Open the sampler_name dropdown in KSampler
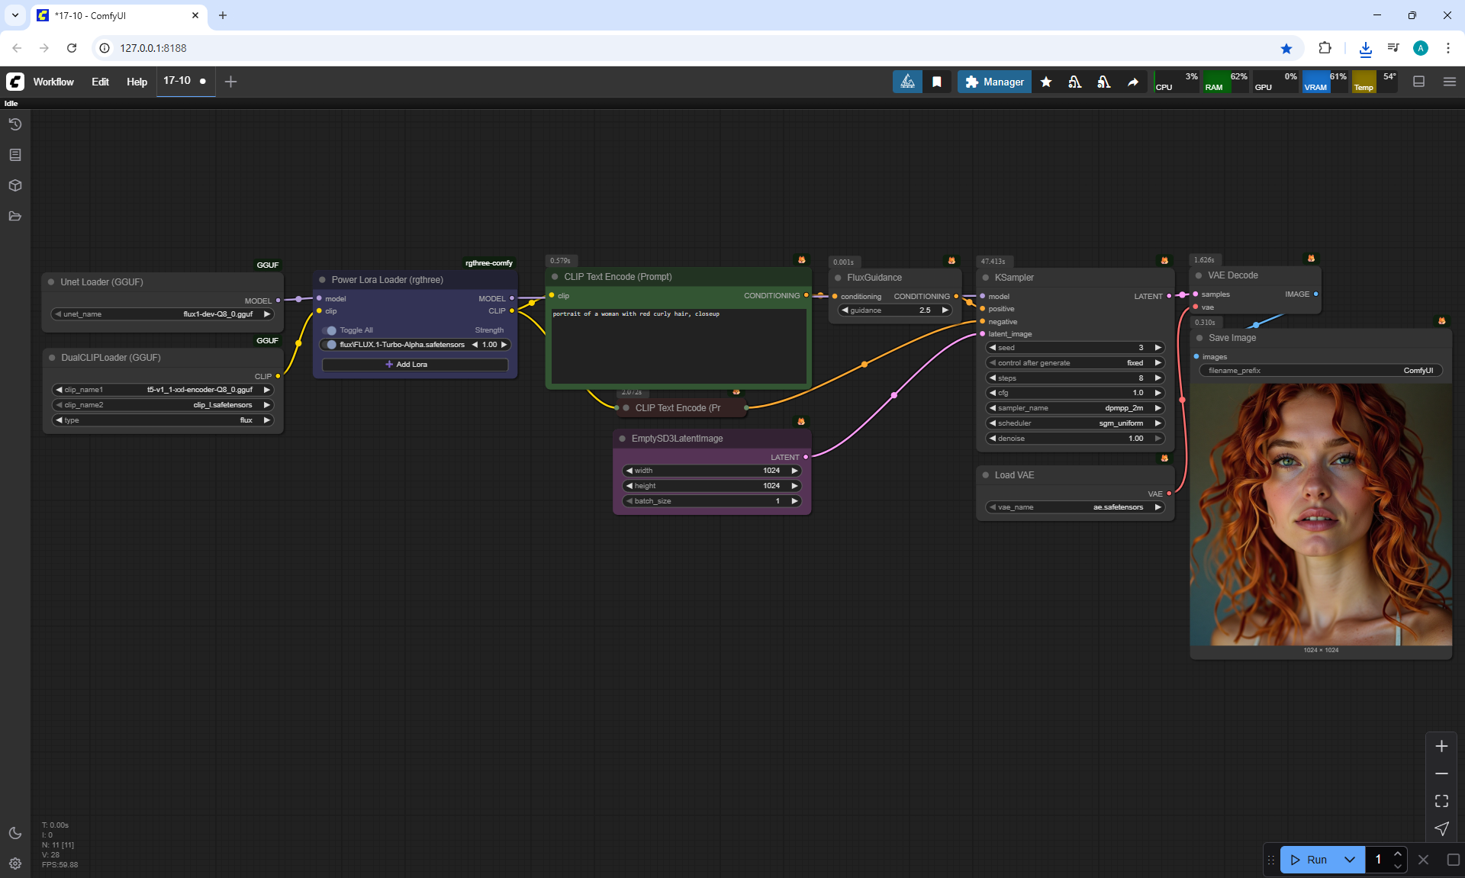The width and height of the screenshot is (1465, 878). click(x=1074, y=408)
